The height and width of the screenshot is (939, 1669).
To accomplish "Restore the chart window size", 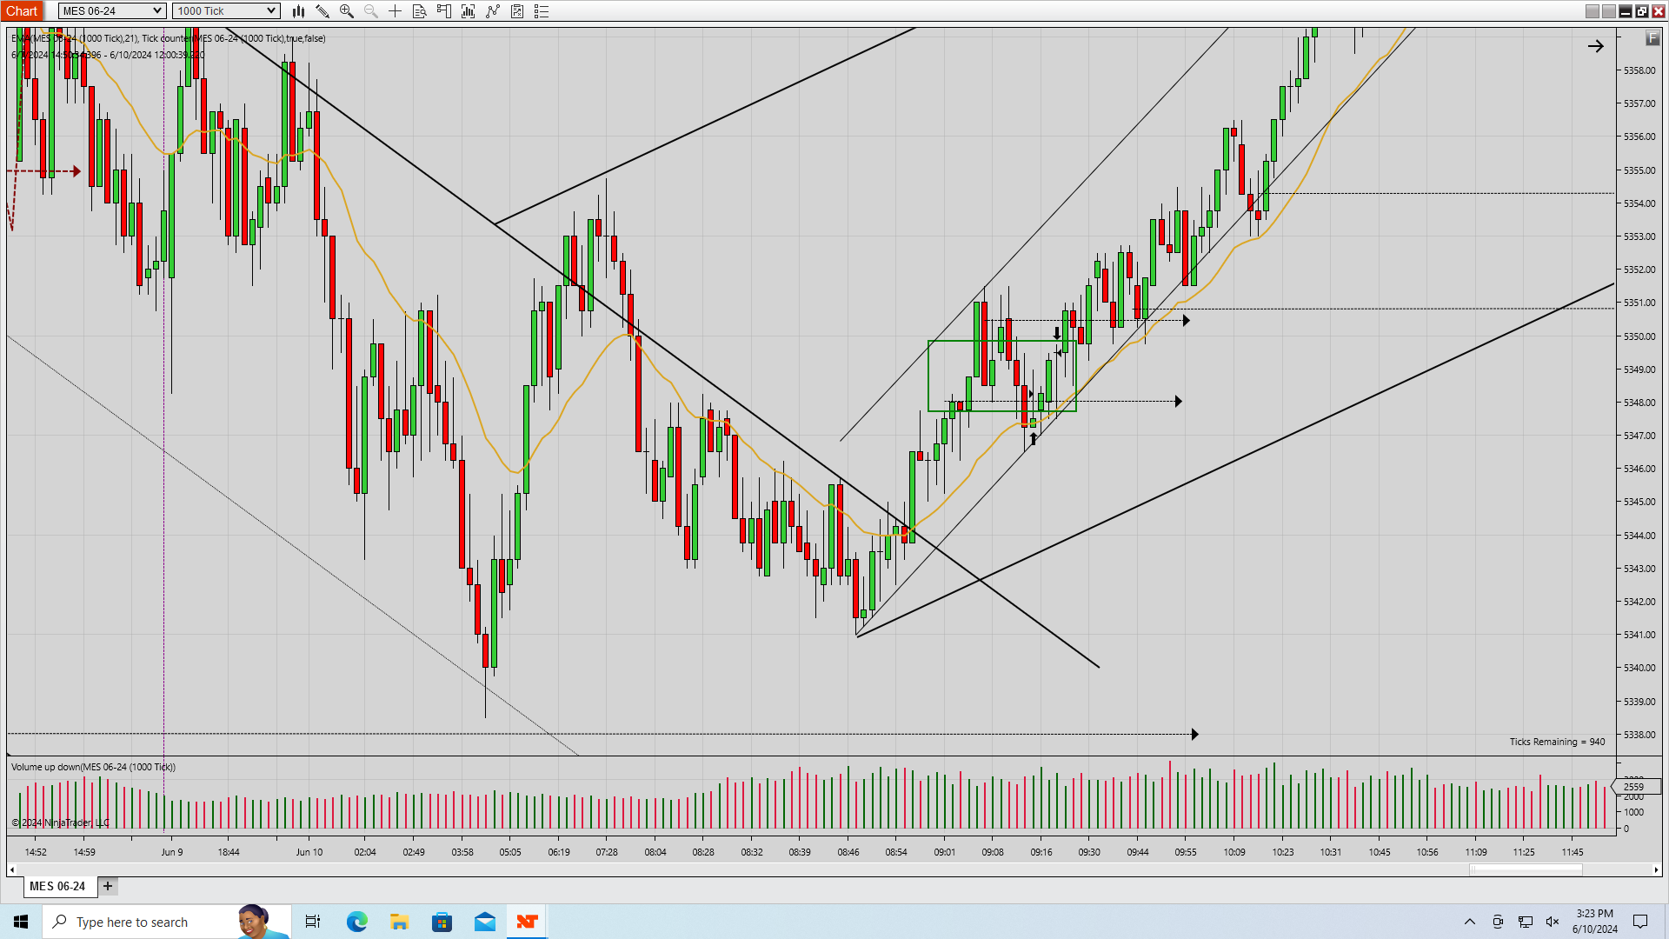I will coord(1642,11).
